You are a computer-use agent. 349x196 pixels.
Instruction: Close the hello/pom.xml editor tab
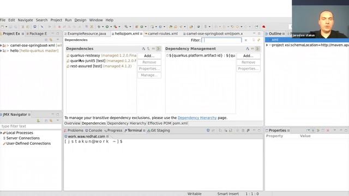[141, 34]
